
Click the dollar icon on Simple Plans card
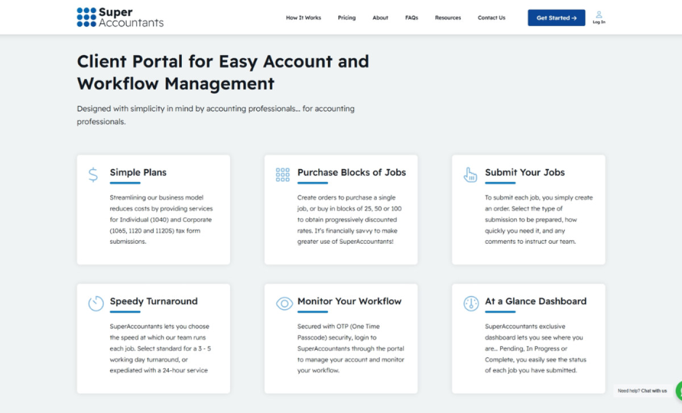[93, 175]
